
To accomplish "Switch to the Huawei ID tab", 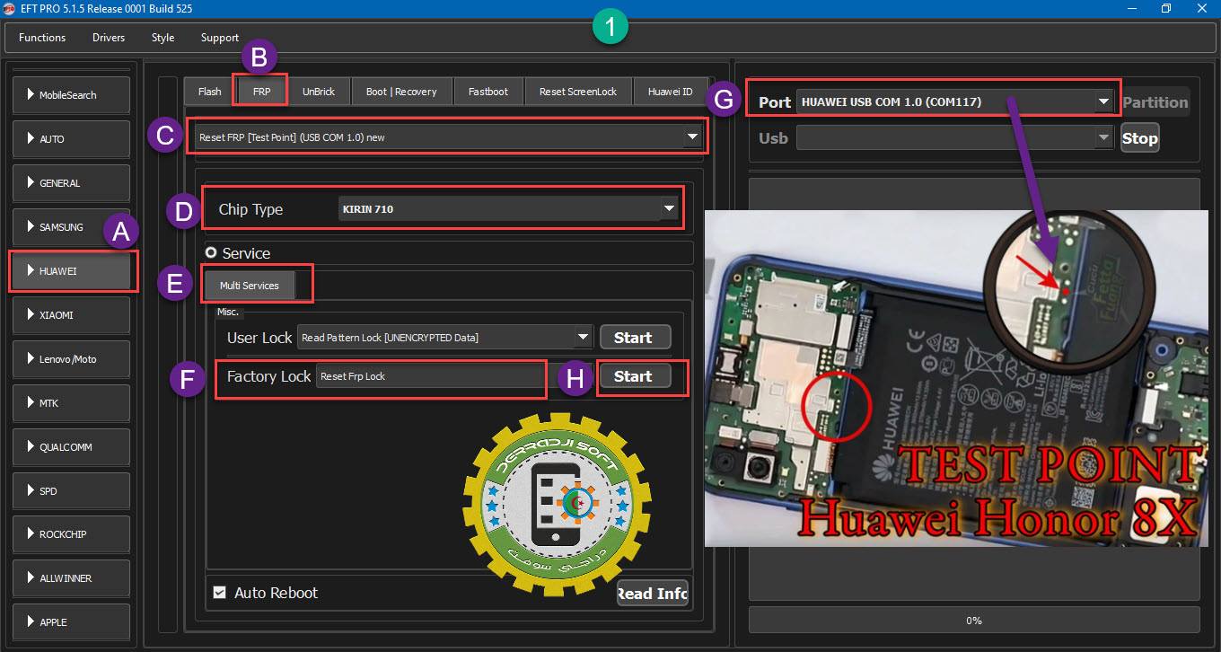I will (x=671, y=92).
